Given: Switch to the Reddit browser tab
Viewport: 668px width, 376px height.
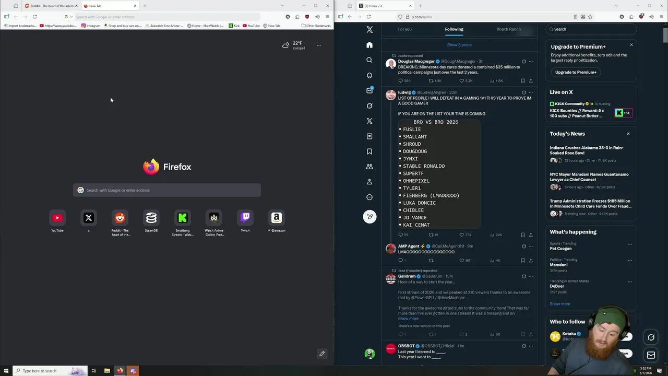Looking at the screenshot, I should click(50, 6).
